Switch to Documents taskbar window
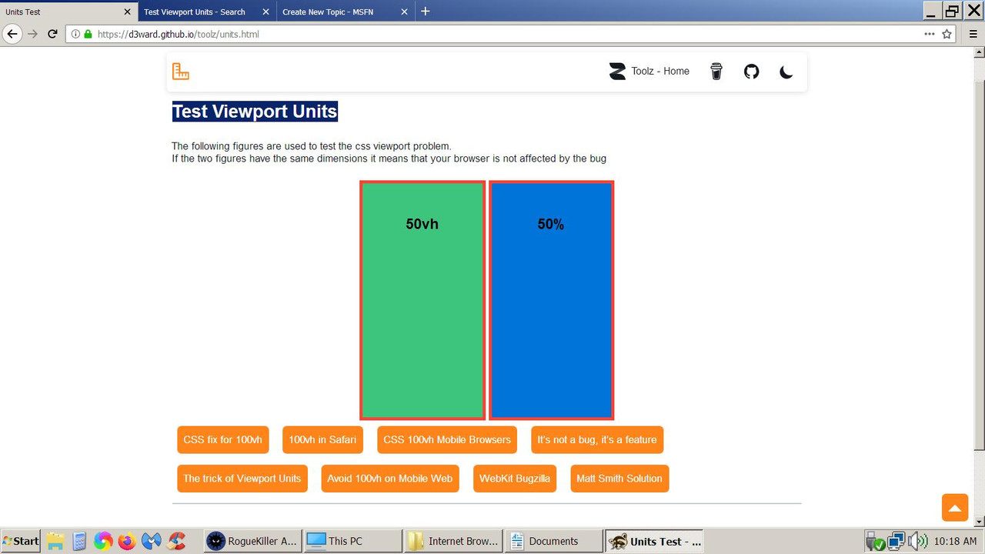985x554 pixels. (x=553, y=541)
